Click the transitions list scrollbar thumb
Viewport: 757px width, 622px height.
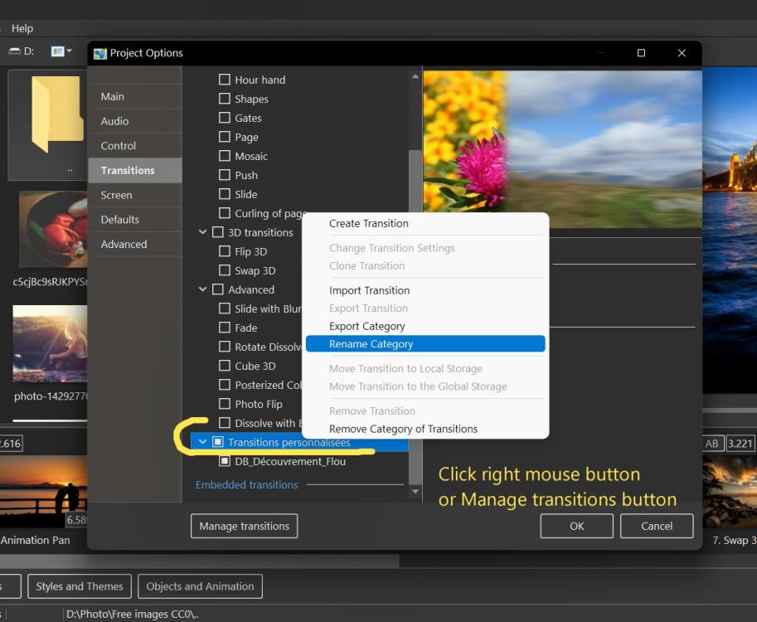pyautogui.click(x=415, y=315)
